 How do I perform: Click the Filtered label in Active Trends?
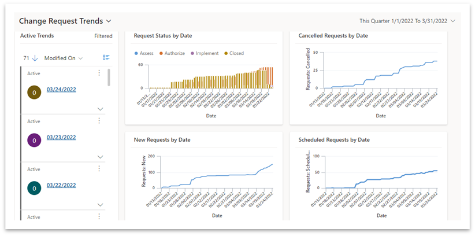[103, 36]
